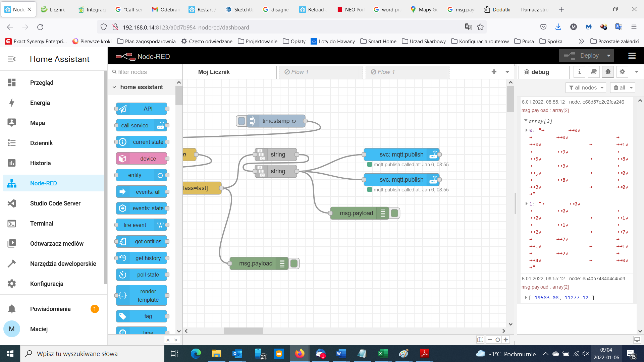644x362 pixels.
Task: Collapse the first array[2] debug message
Action: click(x=526, y=121)
